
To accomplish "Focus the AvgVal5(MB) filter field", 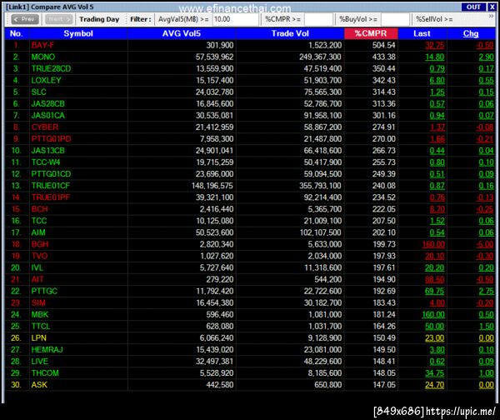I will (235, 19).
